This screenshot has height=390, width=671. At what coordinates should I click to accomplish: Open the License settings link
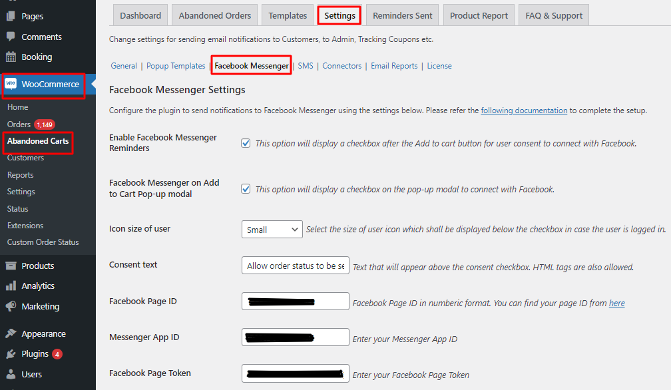tap(439, 66)
